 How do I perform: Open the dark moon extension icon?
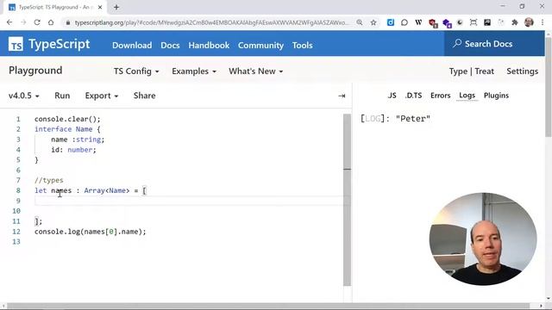(460, 22)
